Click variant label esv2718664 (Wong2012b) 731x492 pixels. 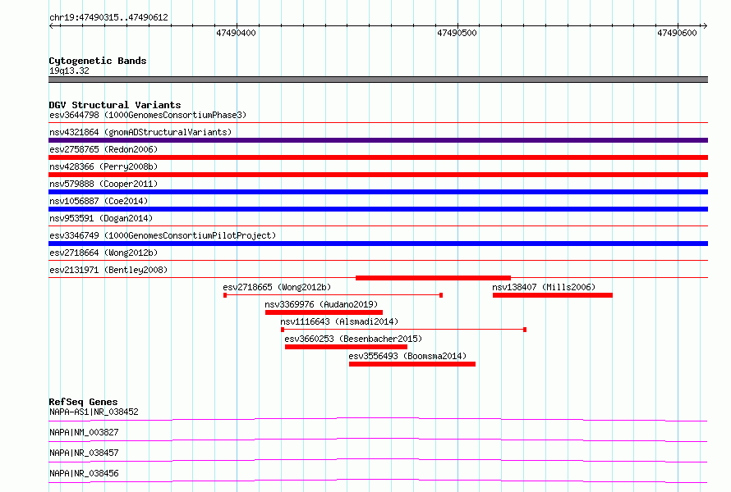(103, 253)
